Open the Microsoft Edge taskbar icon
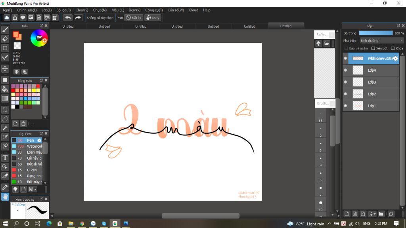The height and width of the screenshot is (228, 406). 49,223
